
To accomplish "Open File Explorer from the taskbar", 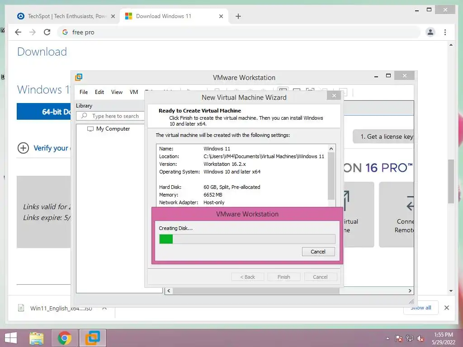I will (x=36, y=338).
